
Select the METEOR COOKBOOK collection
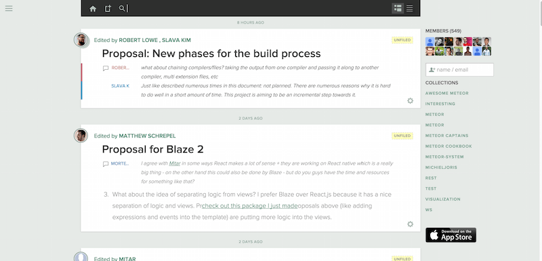[449, 146]
